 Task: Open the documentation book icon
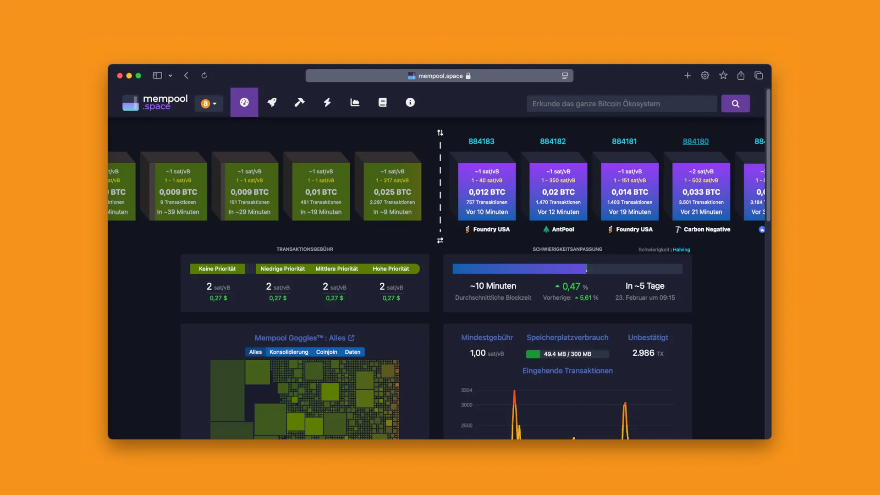click(x=382, y=103)
